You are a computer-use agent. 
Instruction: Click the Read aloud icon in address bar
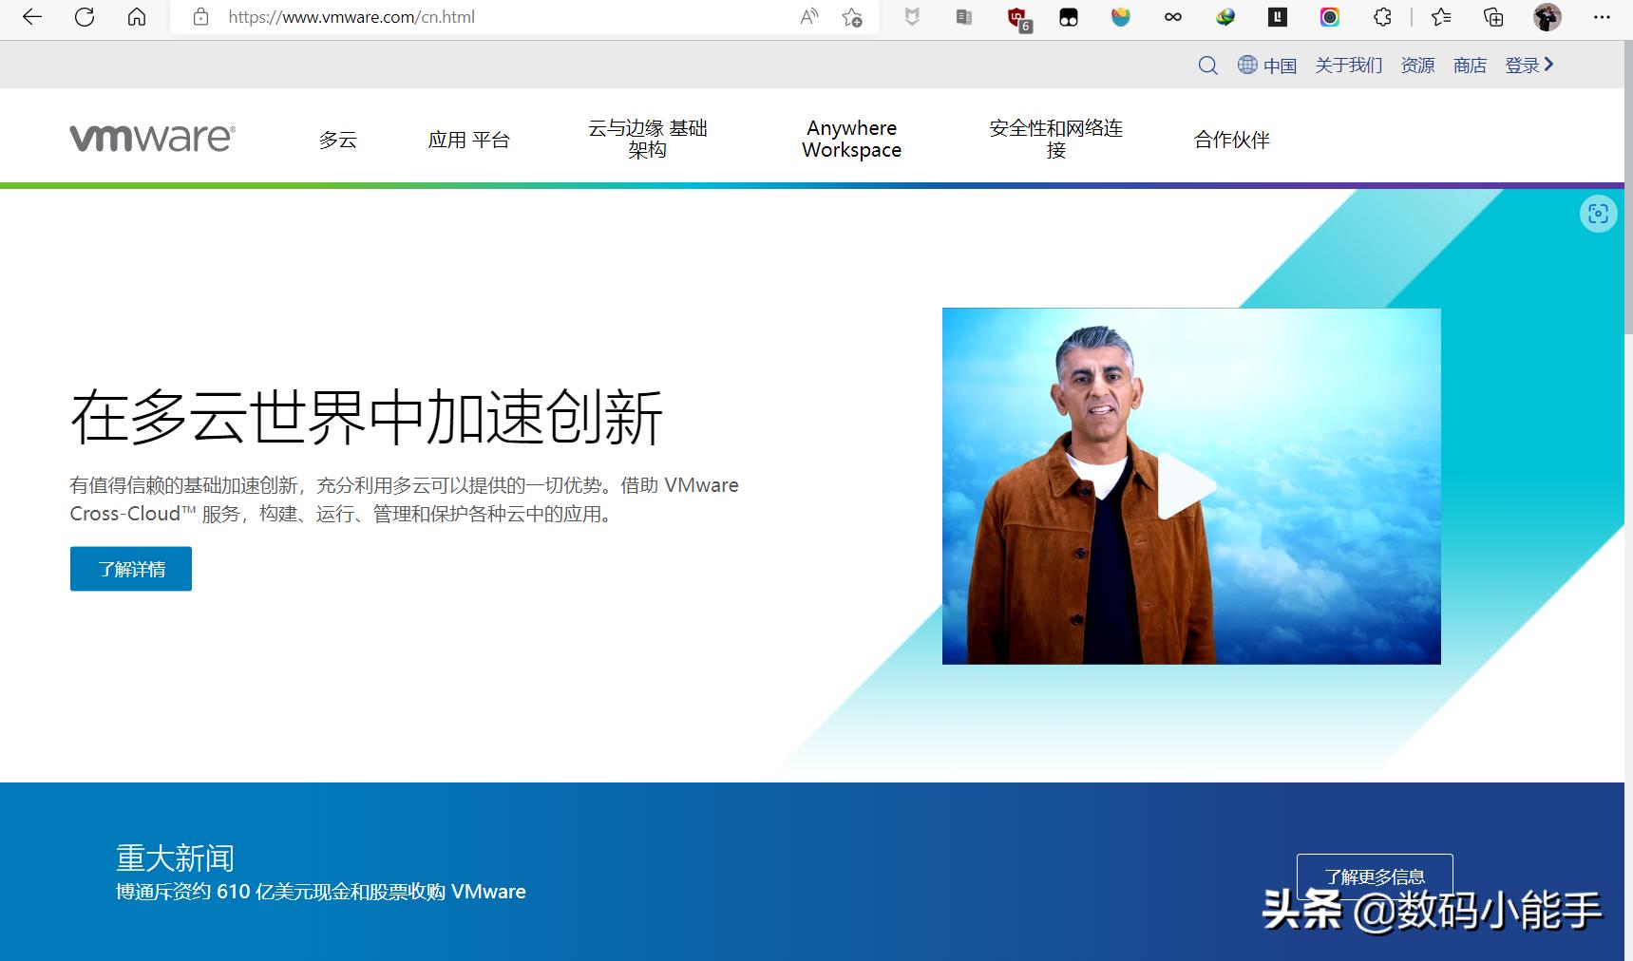(807, 16)
